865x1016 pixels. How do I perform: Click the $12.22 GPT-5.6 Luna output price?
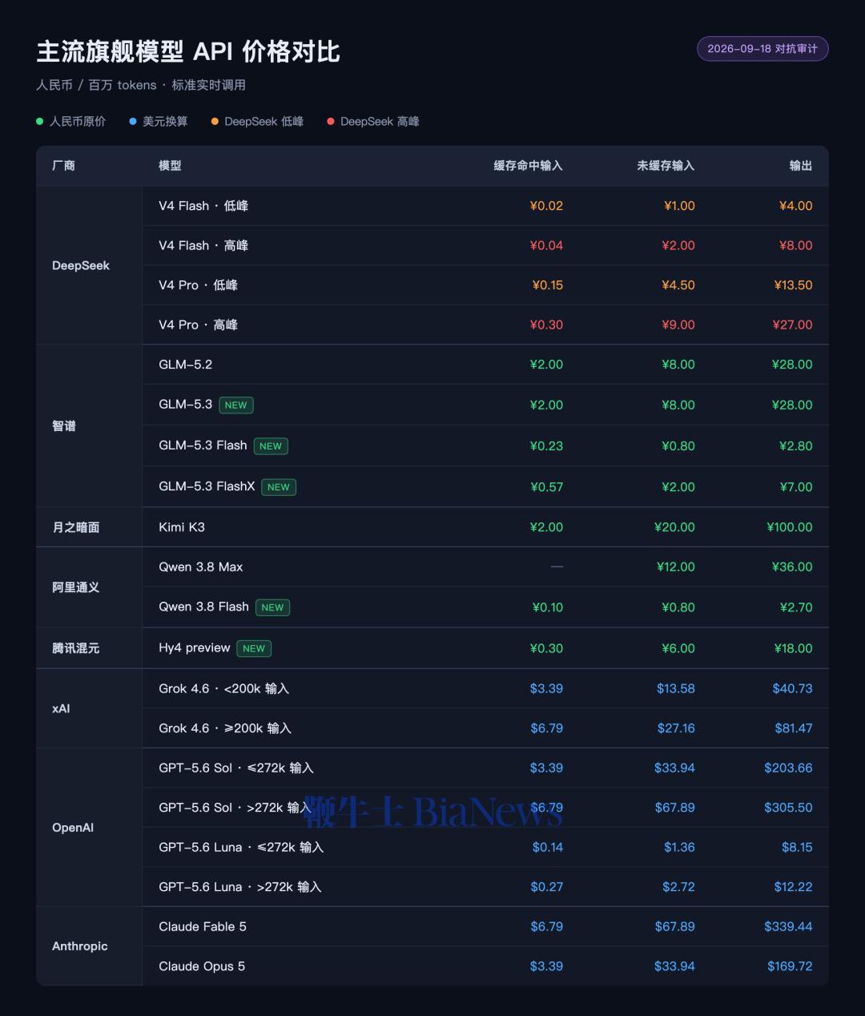tap(794, 887)
